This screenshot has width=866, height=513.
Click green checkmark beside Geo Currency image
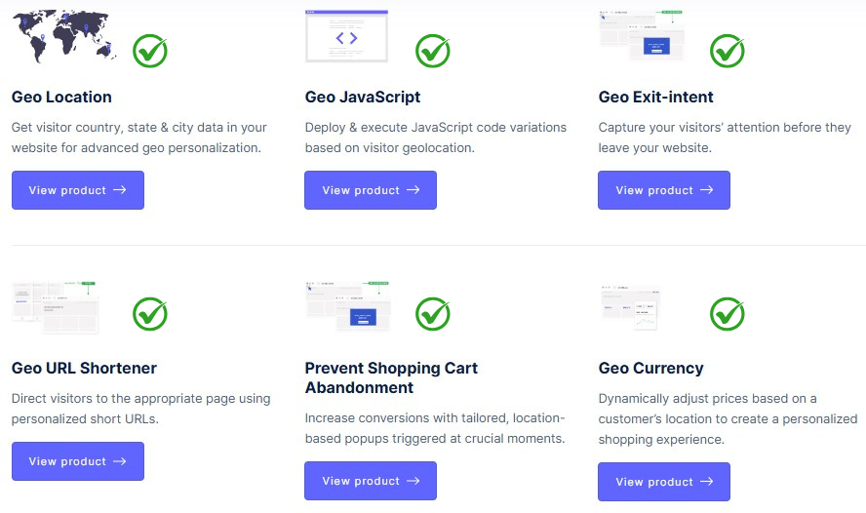click(x=727, y=314)
